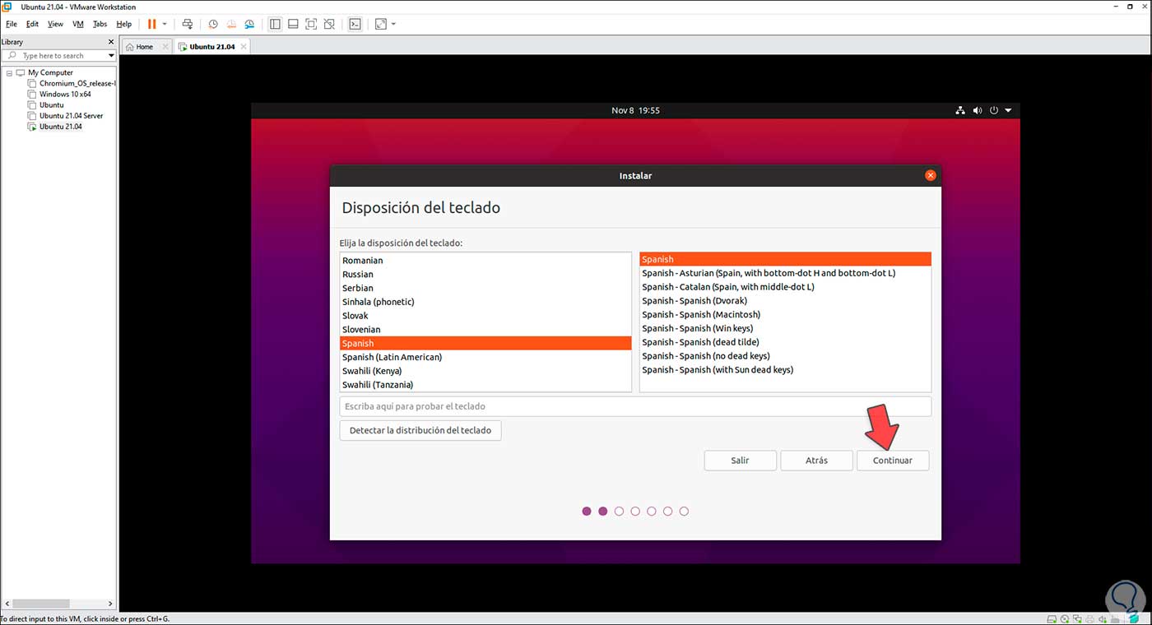Select Sinhala (phonetic) layout

(485, 302)
